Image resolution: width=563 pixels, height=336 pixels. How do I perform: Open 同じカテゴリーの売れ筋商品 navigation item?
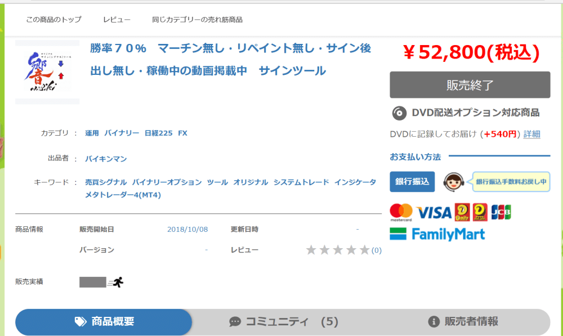click(197, 20)
